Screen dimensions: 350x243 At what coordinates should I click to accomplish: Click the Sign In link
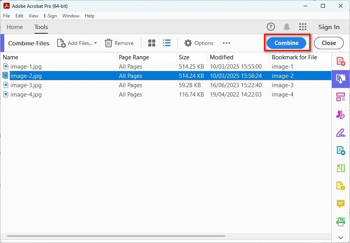[329, 27]
